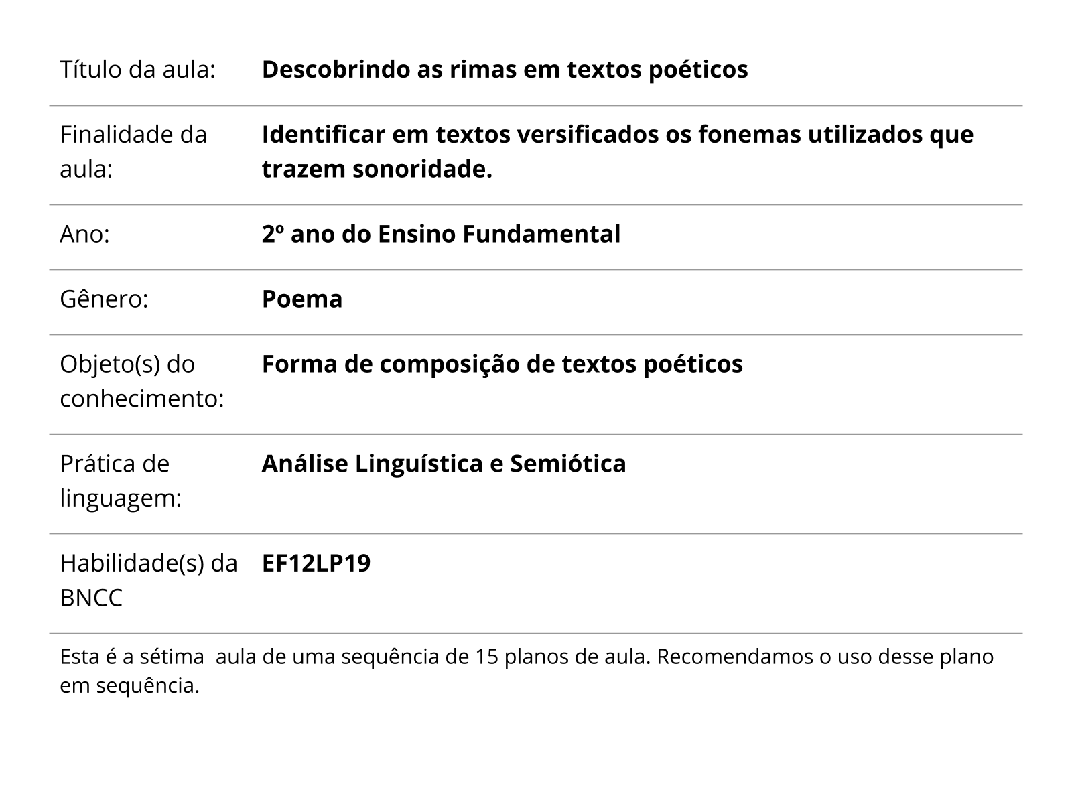
Task: Click the 'Habilidade(s) da BNCC' label
Action: pyautogui.click(x=149, y=580)
